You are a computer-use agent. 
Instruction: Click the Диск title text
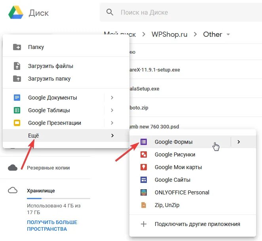pyautogui.click(x=39, y=13)
